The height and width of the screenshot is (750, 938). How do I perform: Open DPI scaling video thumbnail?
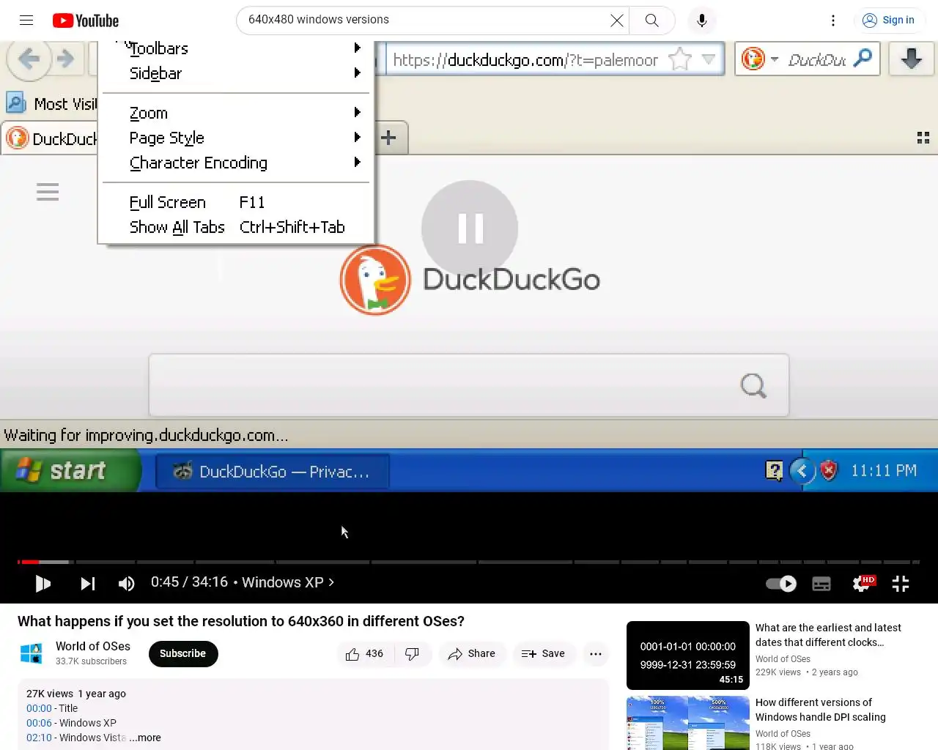(x=688, y=723)
